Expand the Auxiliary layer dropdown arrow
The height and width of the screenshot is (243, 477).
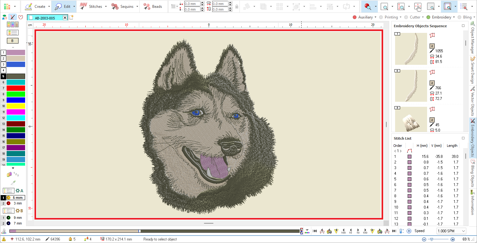(x=376, y=18)
